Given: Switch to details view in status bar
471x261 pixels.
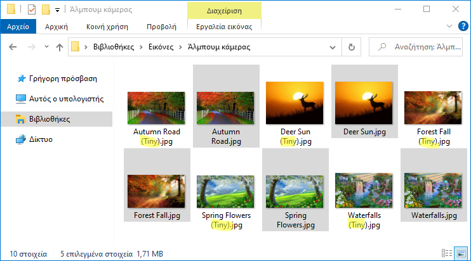Looking at the screenshot, I should pyautogui.click(x=447, y=253).
